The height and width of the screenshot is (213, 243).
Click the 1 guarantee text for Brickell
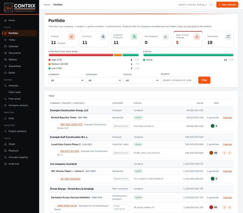(213, 118)
